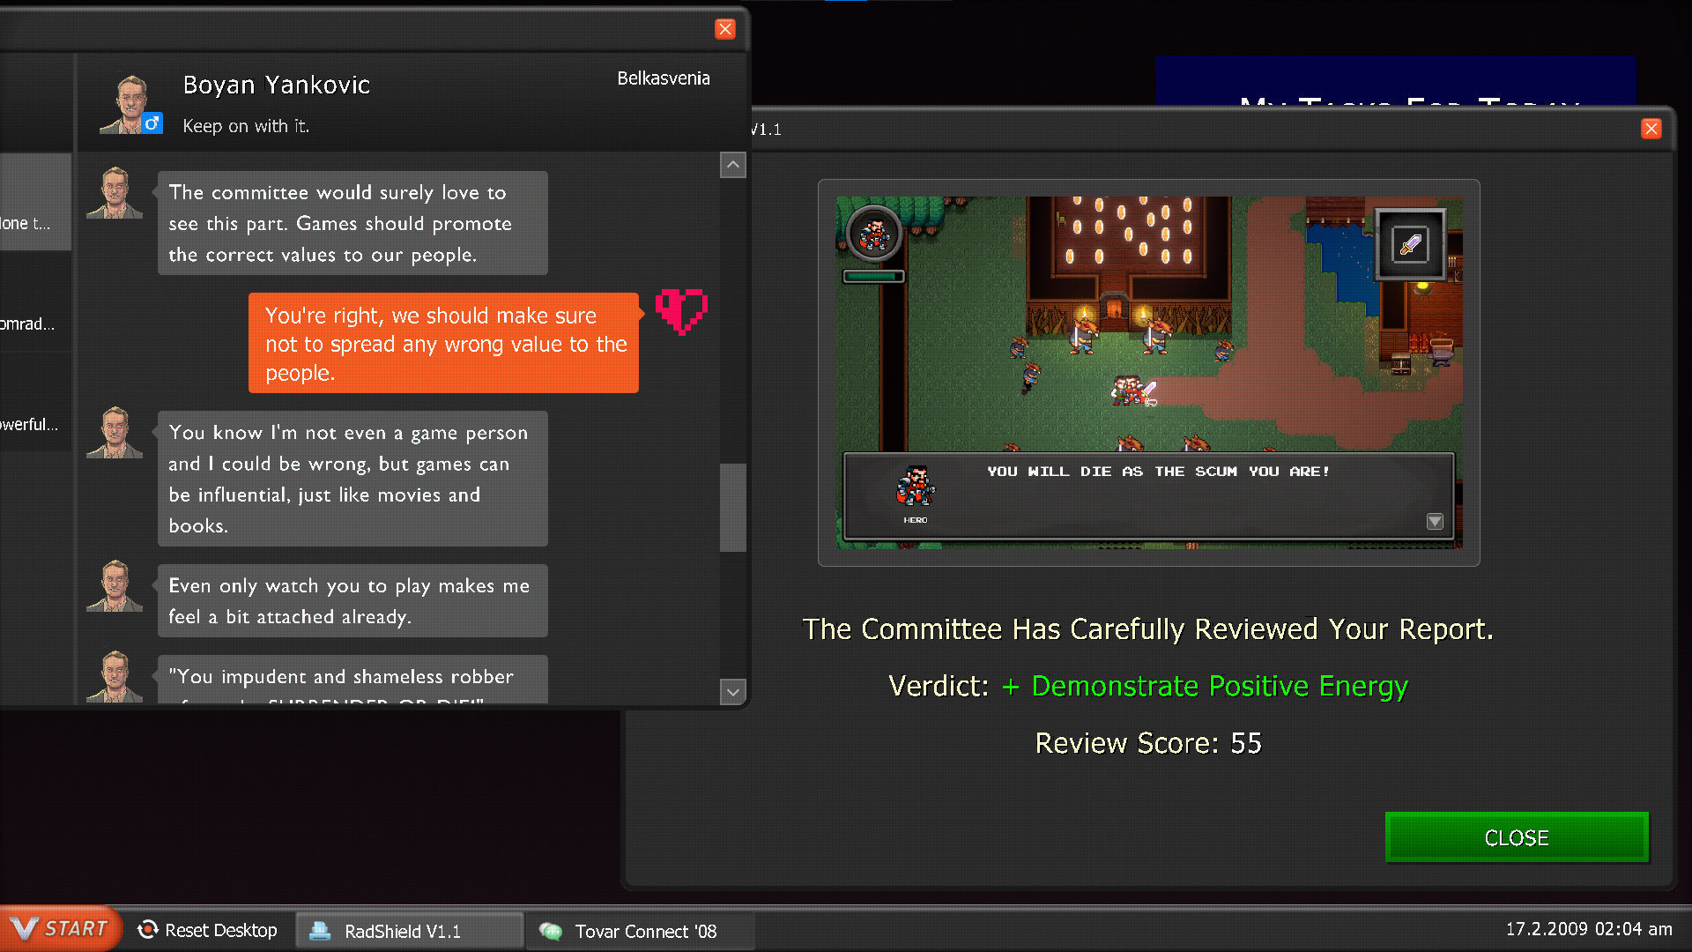Image resolution: width=1692 pixels, height=952 pixels.
Task: Open RadShield V1.1 from the taskbar
Action: point(408,931)
